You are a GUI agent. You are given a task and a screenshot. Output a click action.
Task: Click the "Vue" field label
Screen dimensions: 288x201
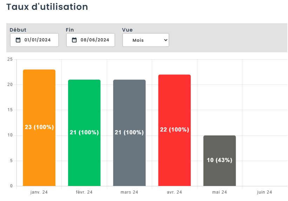(127, 30)
